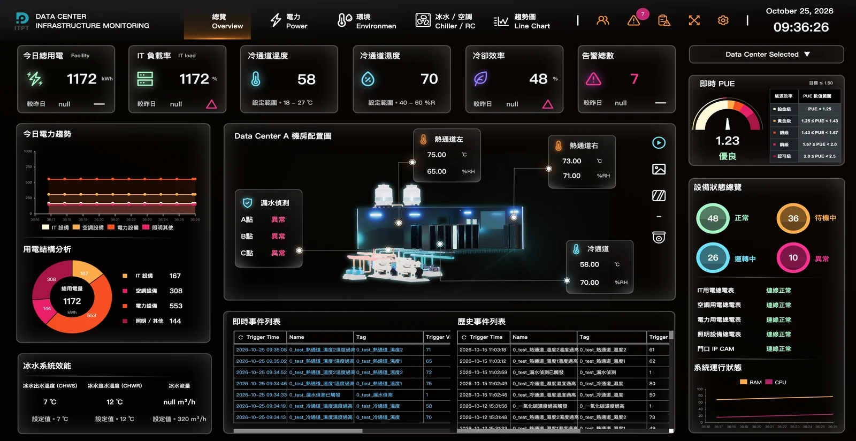The height and width of the screenshot is (441, 856).
Task: Click the water drop icon in 冷通道濕度 card
Action: [368, 79]
